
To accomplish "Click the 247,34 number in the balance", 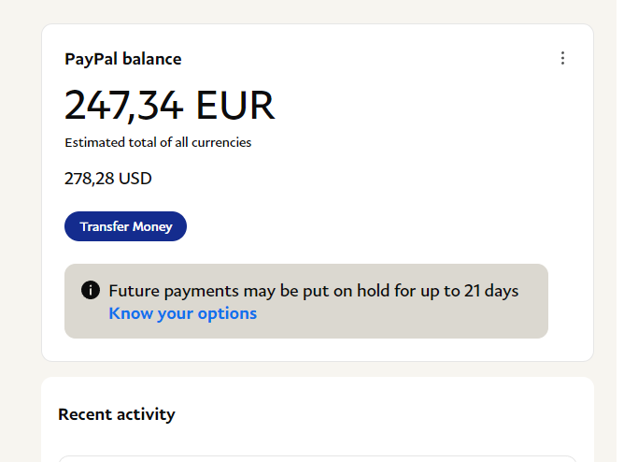I will click(x=125, y=105).
